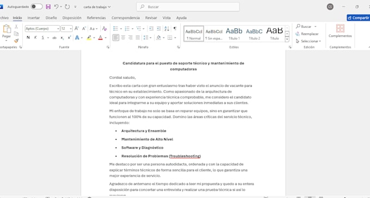Open highlight color dropdown arrow
The image size is (370, 198).
(x=94, y=38)
